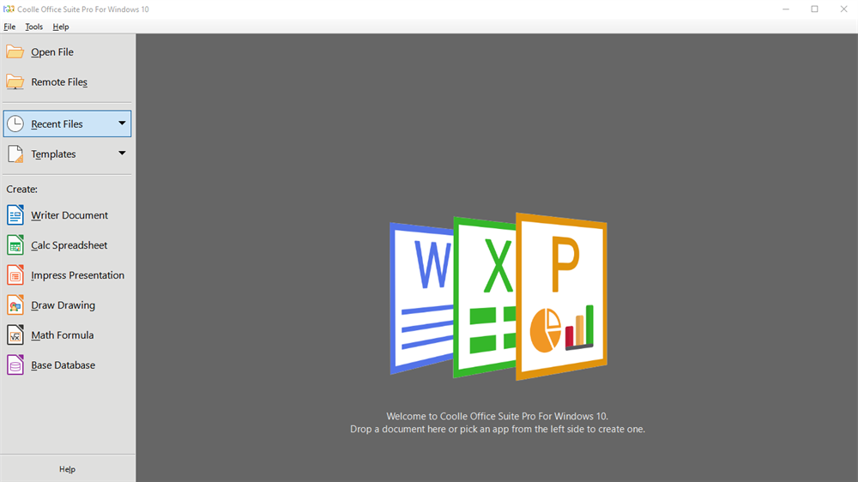Click the Impress Presentation icon
The height and width of the screenshot is (482, 858).
15,275
